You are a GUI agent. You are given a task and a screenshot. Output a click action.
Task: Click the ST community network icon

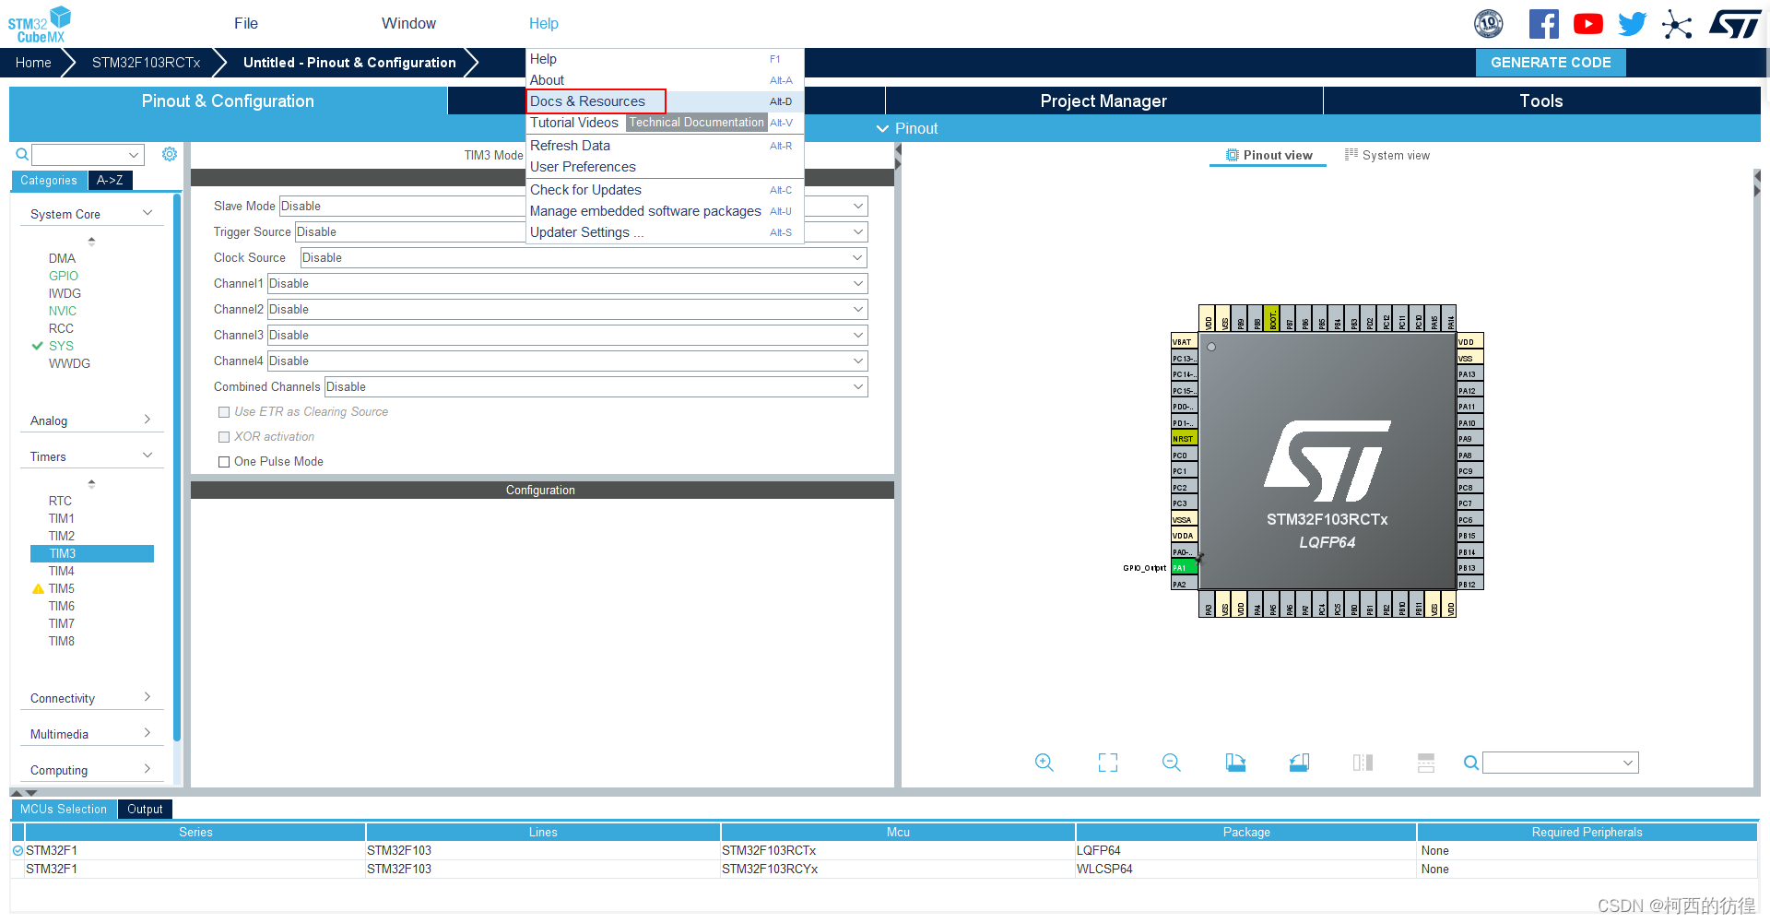click(1677, 24)
